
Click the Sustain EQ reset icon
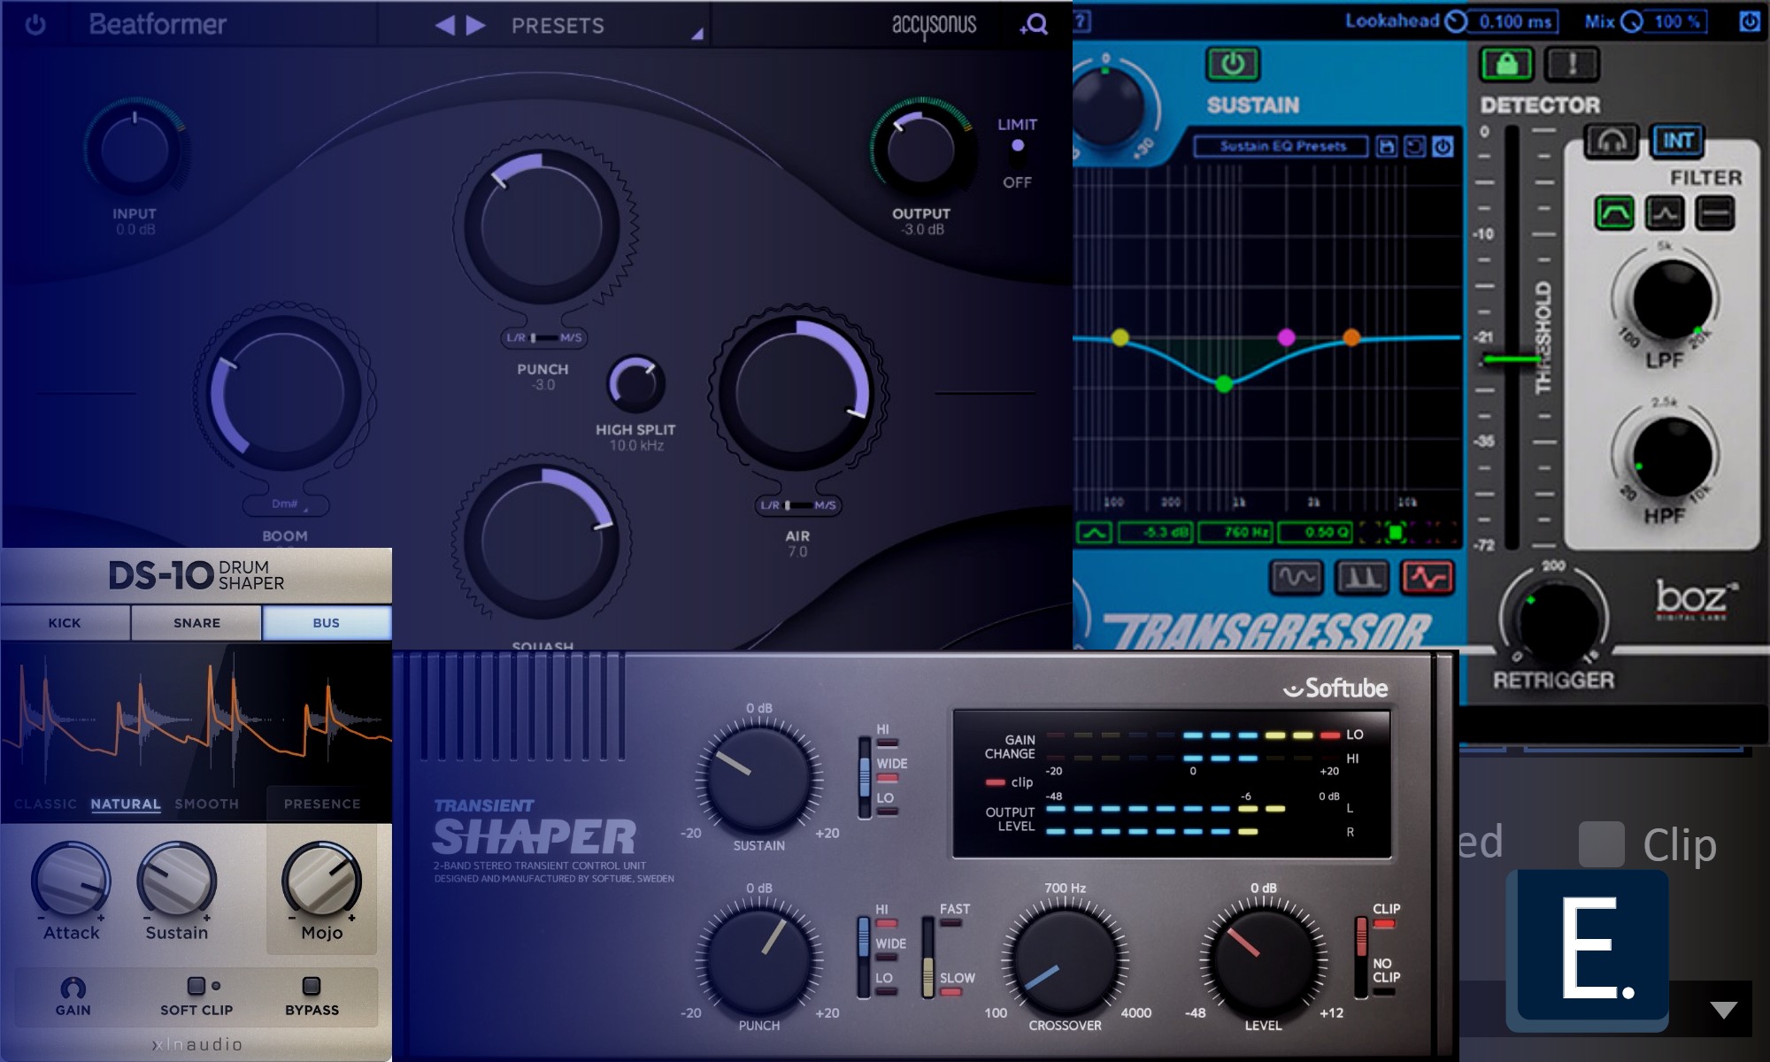click(x=1415, y=146)
